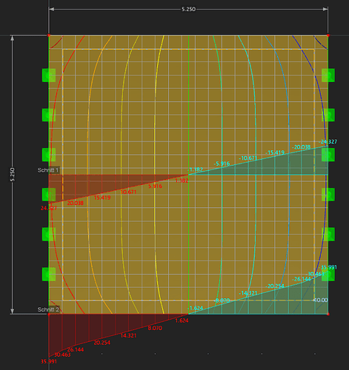Image resolution: width=349 pixels, height=370 pixels.
Task: Click the red value 35.991
Action: pos(49,361)
